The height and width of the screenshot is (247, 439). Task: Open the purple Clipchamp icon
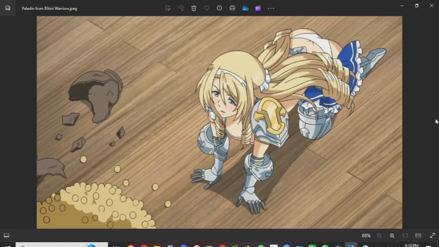coord(258,8)
